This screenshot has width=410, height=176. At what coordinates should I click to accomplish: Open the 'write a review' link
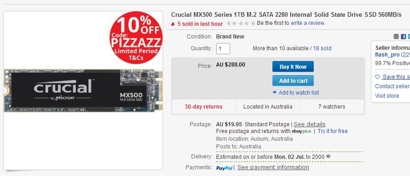[x=307, y=23]
